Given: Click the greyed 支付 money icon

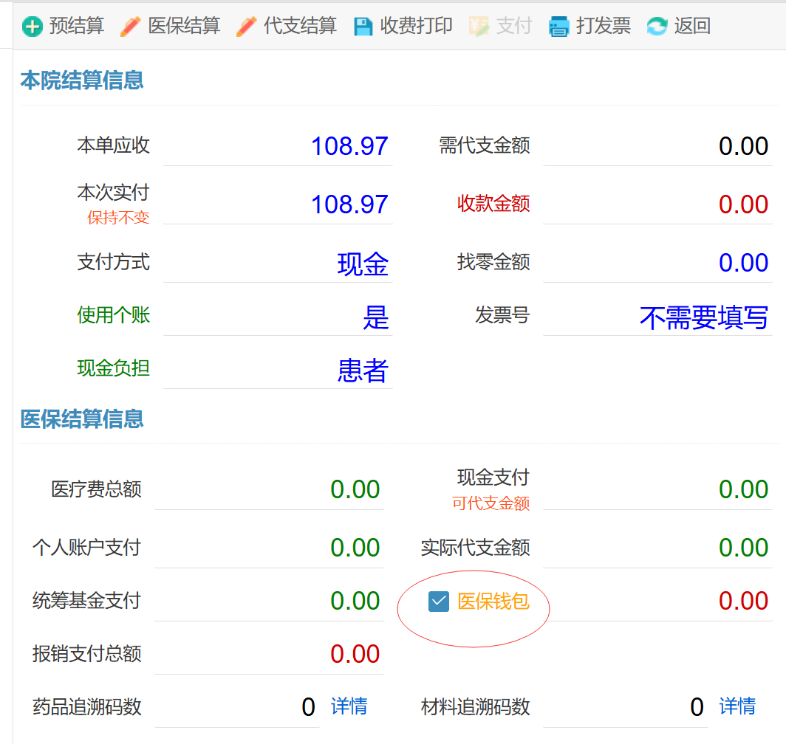Looking at the screenshot, I should pyautogui.click(x=479, y=27).
